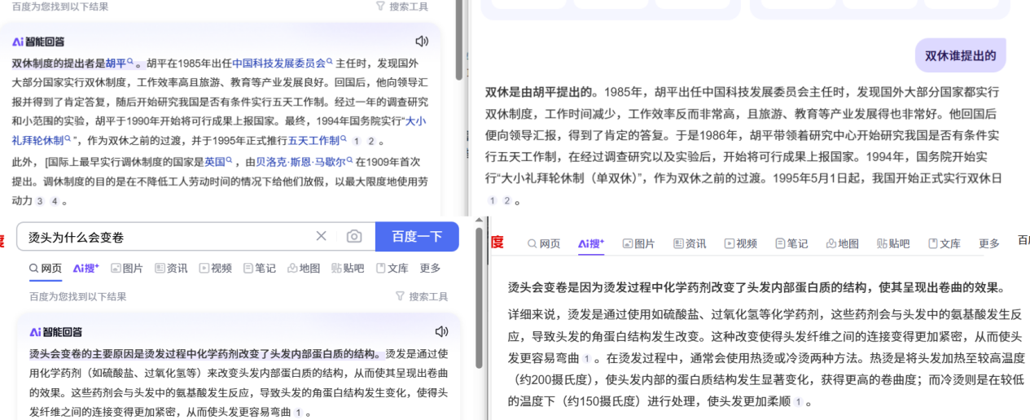1030x420 pixels.
Task: Open 资讯 tab under the search box
Action: [171, 268]
